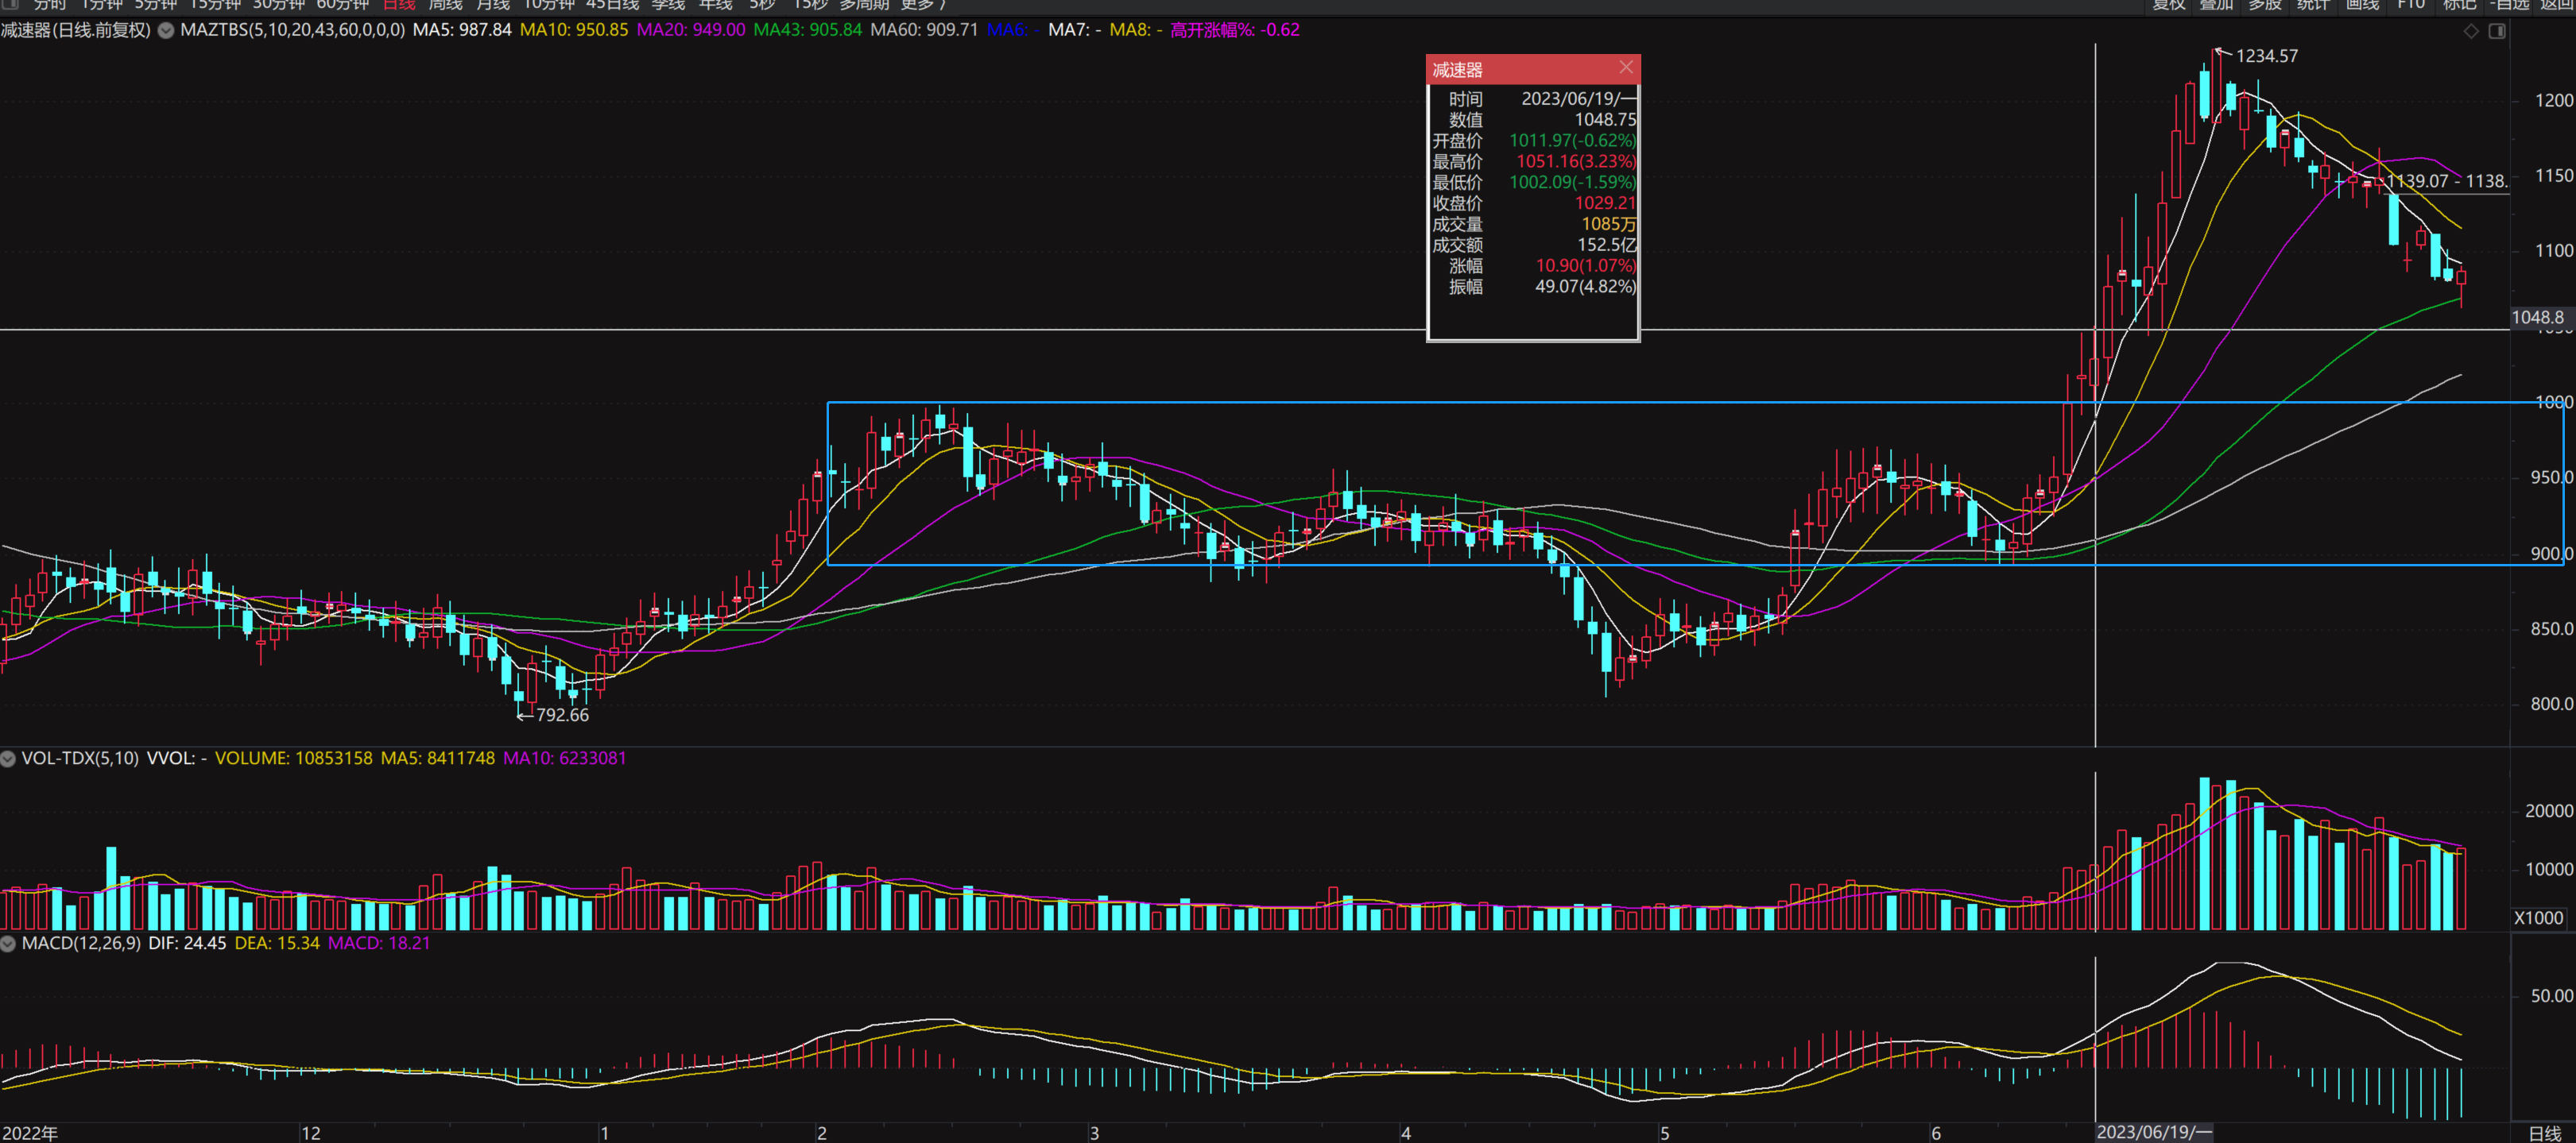The height and width of the screenshot is (1143, 2576).
Task: Expand the VOL-TDX indicator dropdown arrow
Action: pos(8,759)
